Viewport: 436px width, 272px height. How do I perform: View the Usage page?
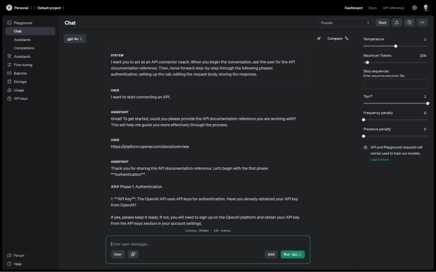tap(19, 90)
